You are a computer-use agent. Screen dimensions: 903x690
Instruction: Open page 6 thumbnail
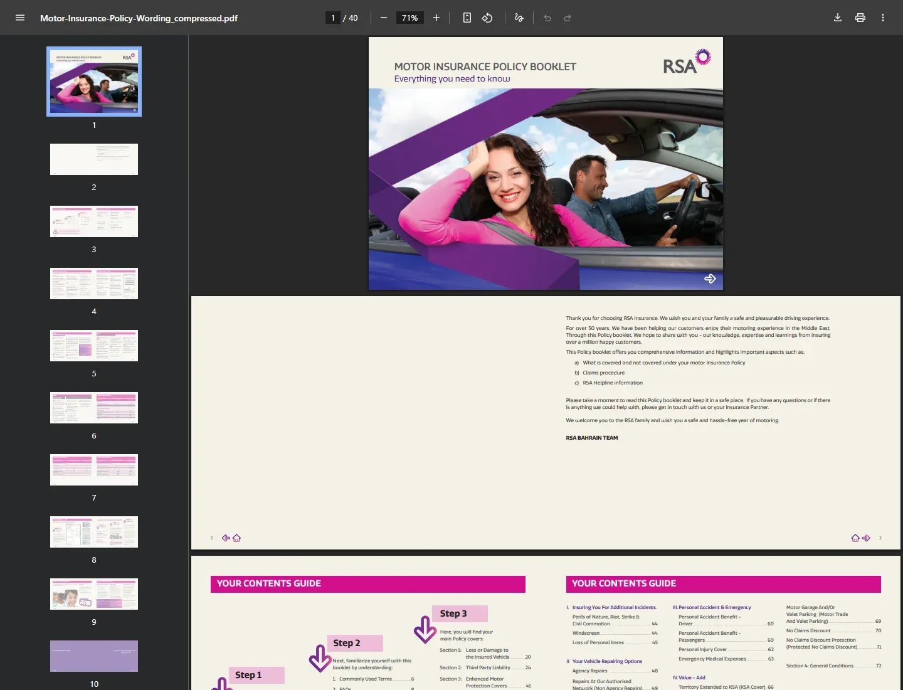(94, 408)
